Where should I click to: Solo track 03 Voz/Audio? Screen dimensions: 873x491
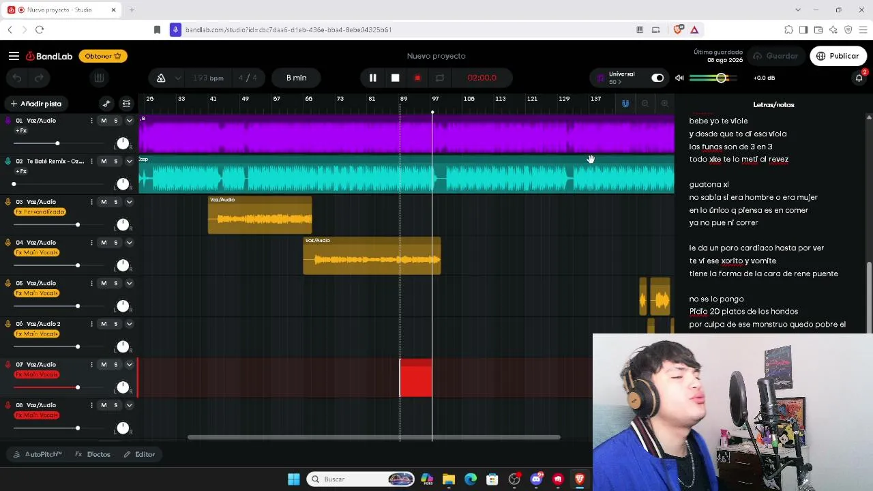tap(115, 202)
